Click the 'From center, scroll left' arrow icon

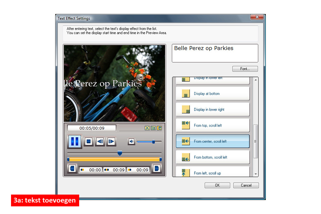point(186,141)
